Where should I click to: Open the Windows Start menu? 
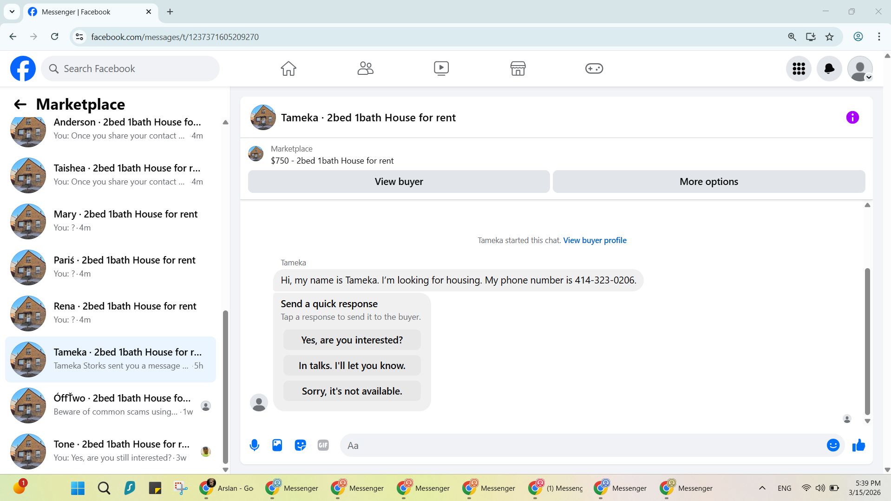point(78,488)
